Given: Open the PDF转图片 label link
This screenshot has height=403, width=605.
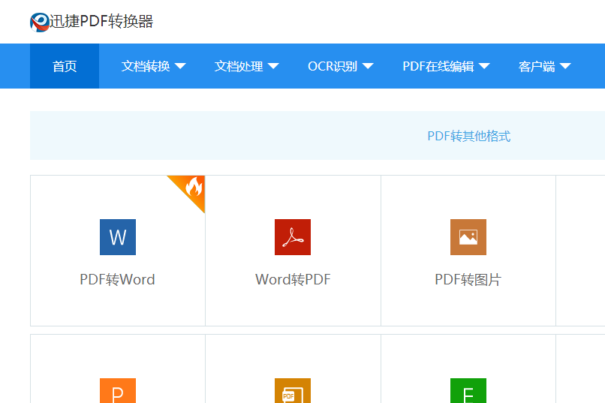Looking at the screenshot, I should [468, 280].
